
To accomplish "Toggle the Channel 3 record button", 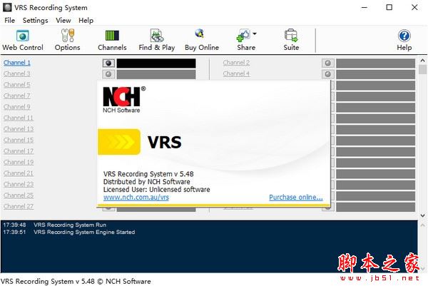I will click(x=108, y=74).
